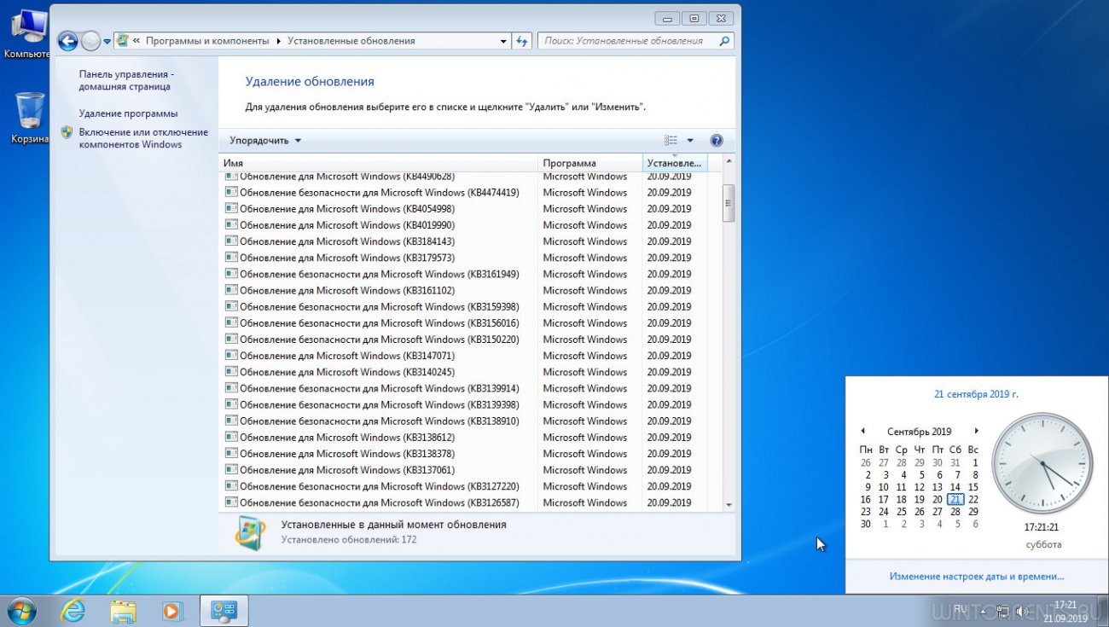Open the view options dropdown arrow
The height and width of the screenshot is (627, 1109).
pyautogui.click(x=690, y=141)
